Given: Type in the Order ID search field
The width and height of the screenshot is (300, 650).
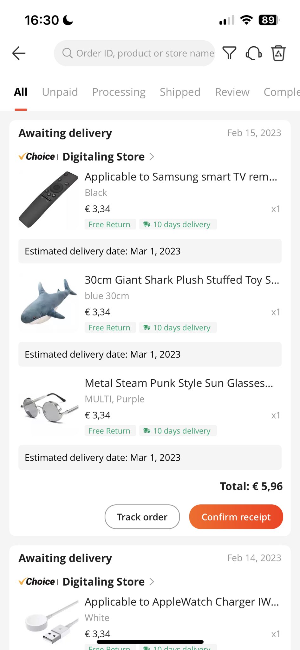Looking at the screenshot, I should coord(145,53).
